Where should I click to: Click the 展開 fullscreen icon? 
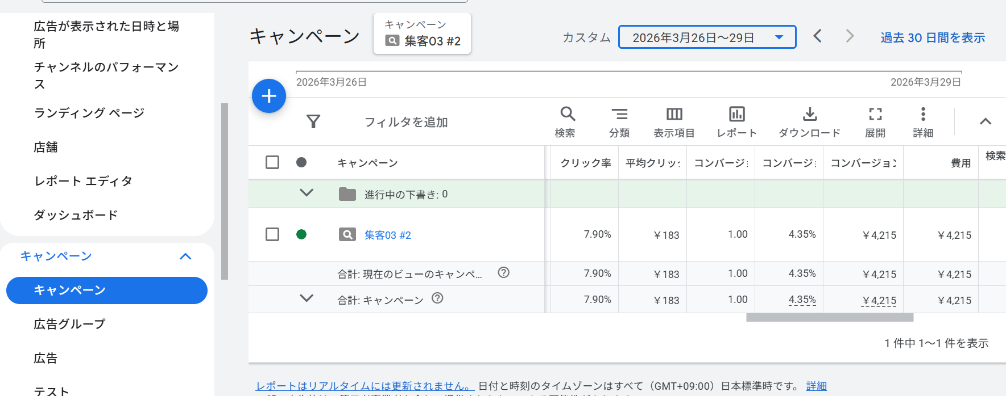click(876, 114)
